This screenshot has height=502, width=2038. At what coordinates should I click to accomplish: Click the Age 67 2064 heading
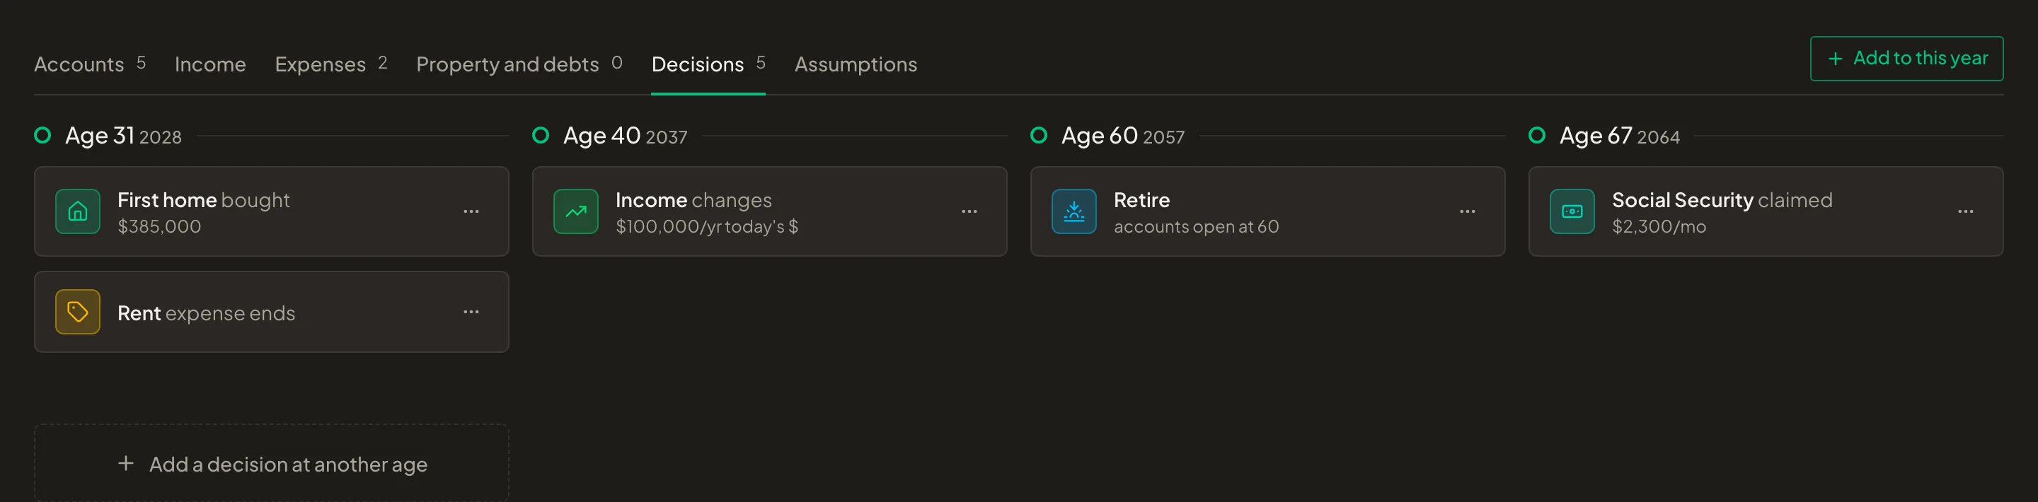(1620, 136)
